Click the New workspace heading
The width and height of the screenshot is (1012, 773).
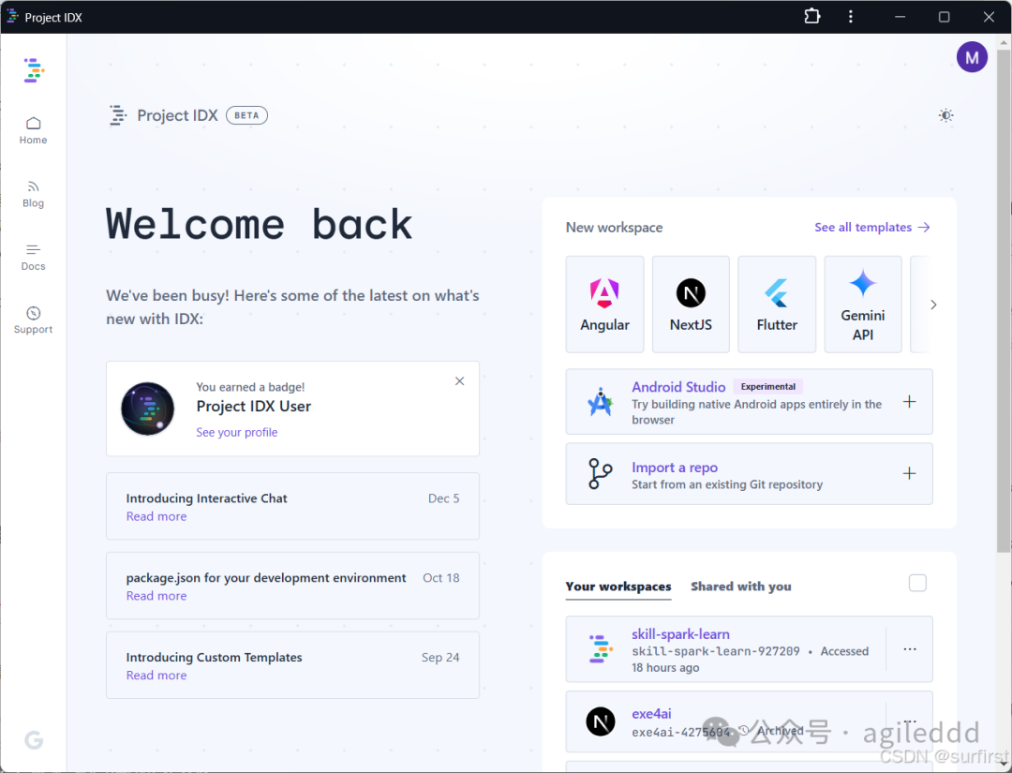point(615,227)
